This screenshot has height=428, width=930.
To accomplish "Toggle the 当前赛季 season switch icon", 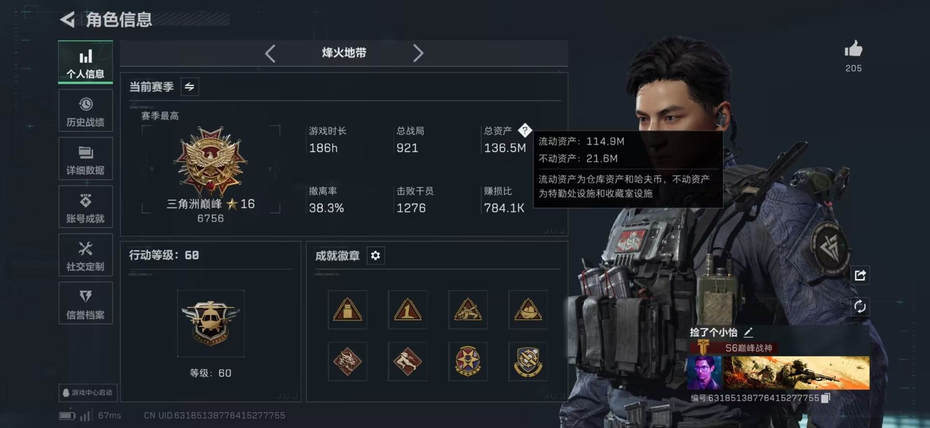I will 189,87.
